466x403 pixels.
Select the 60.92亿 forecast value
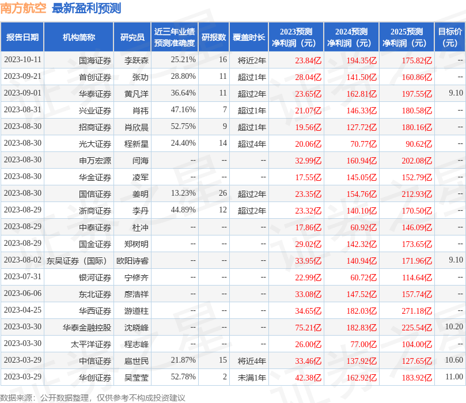(x=363, y=227)
